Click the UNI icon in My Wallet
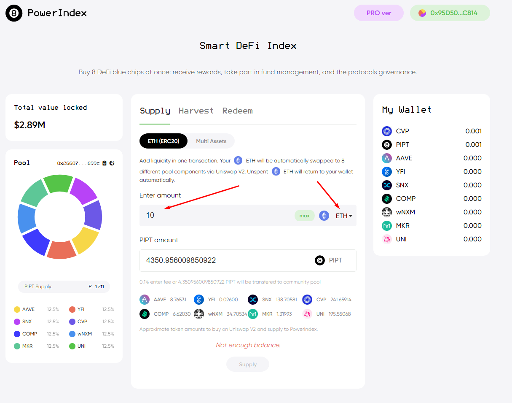The height and width of the screenshot is (403, 512). click(387, 239)
